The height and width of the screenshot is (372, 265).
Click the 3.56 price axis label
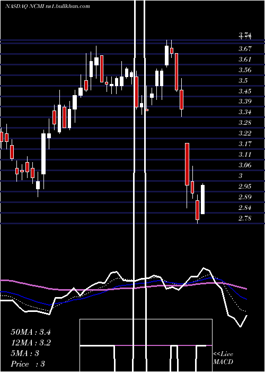coord(245,70)
